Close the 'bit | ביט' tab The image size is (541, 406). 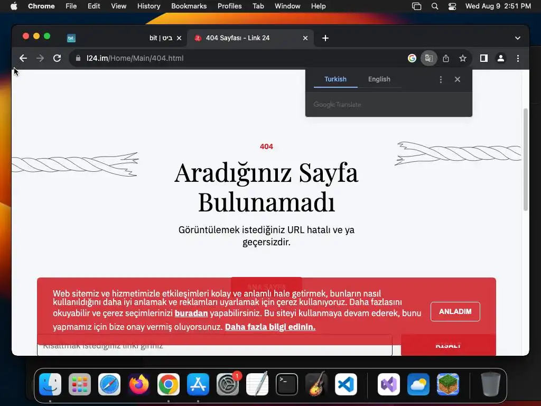pos(179,38)
